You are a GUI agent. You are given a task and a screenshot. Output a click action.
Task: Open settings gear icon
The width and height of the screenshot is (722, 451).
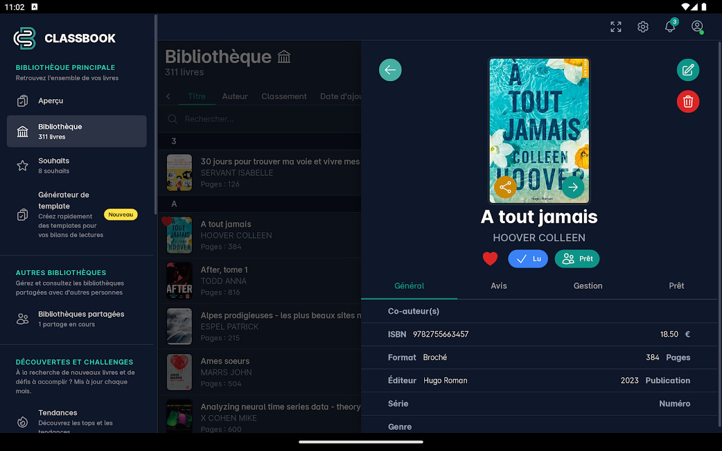(643, 26)
